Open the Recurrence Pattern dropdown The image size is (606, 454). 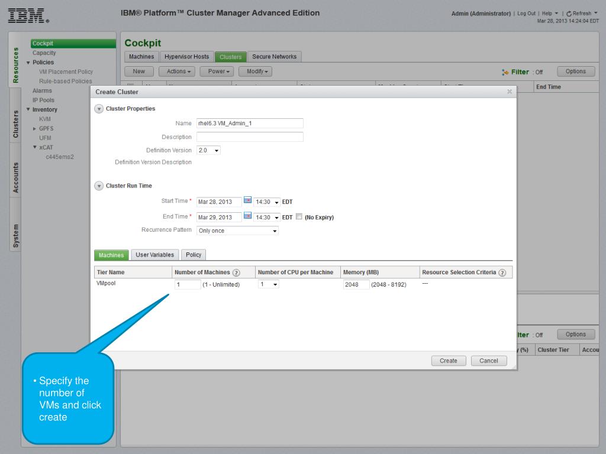pyautogui.click(x=237, y=231)
